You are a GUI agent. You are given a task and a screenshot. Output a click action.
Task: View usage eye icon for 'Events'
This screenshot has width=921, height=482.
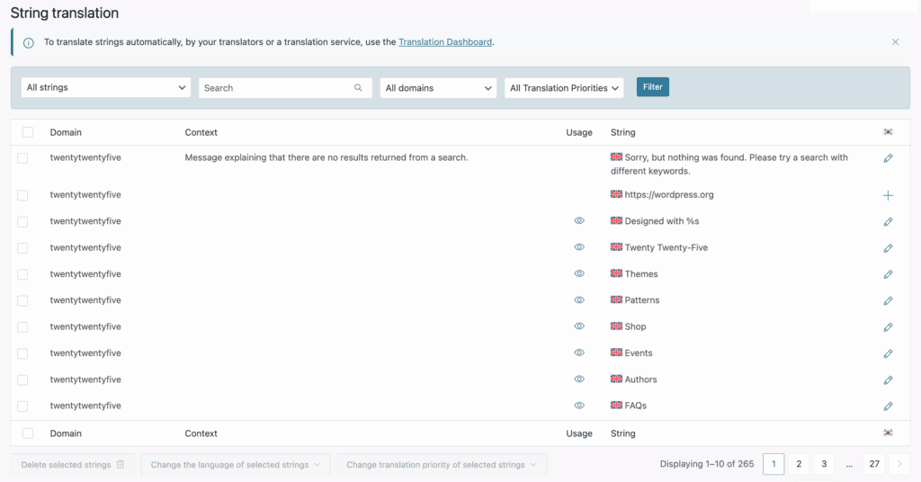579,353
